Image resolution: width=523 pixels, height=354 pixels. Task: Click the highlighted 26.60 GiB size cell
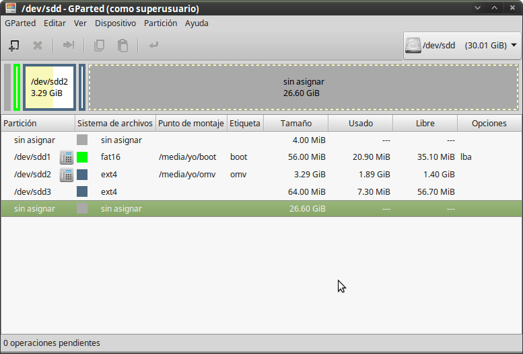click(307, 209)
